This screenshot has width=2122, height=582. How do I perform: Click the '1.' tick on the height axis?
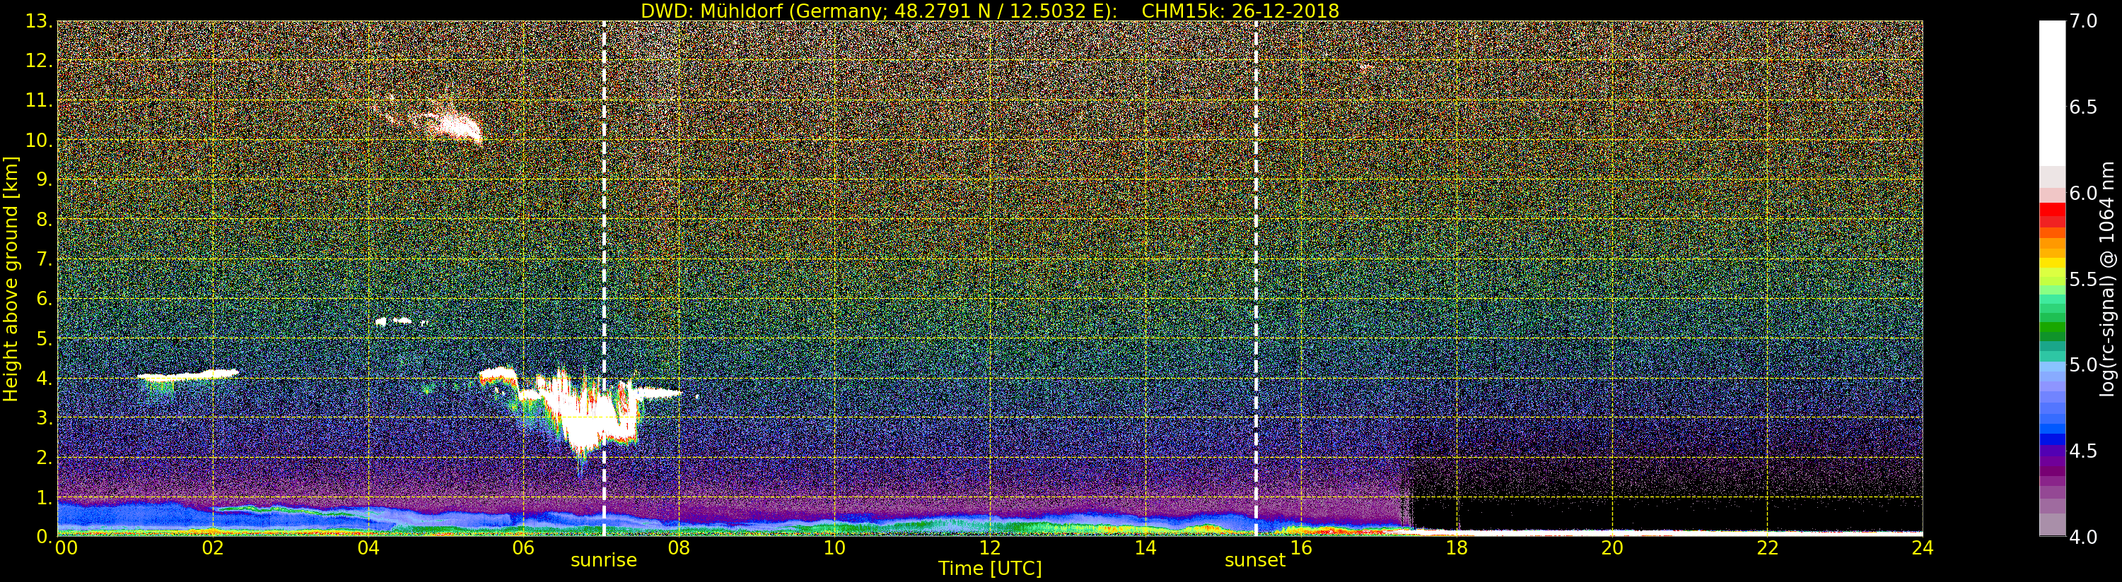point(44,497)
